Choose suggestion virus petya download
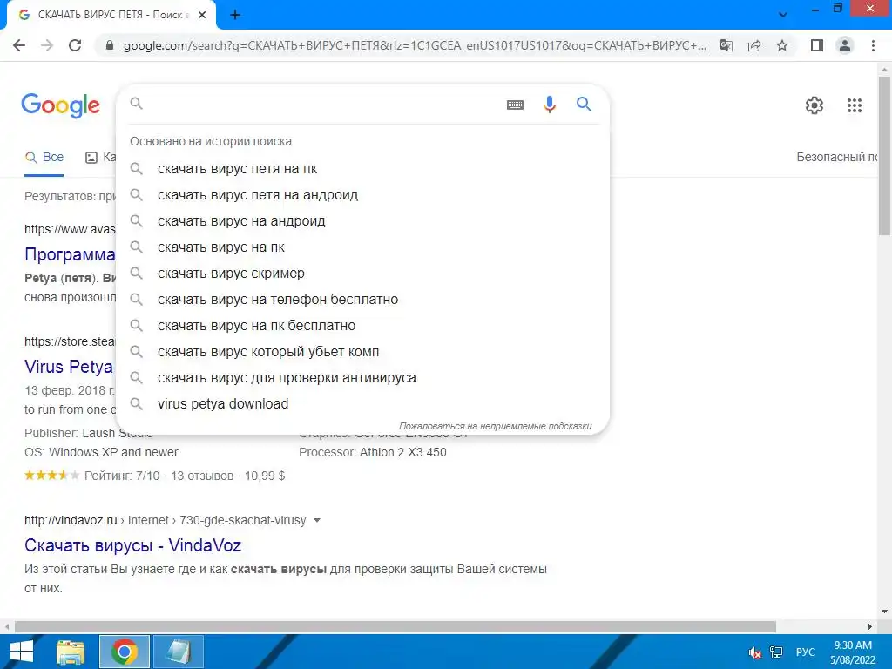The width and height of the screenshot is (892, 669). coord(363,404)
